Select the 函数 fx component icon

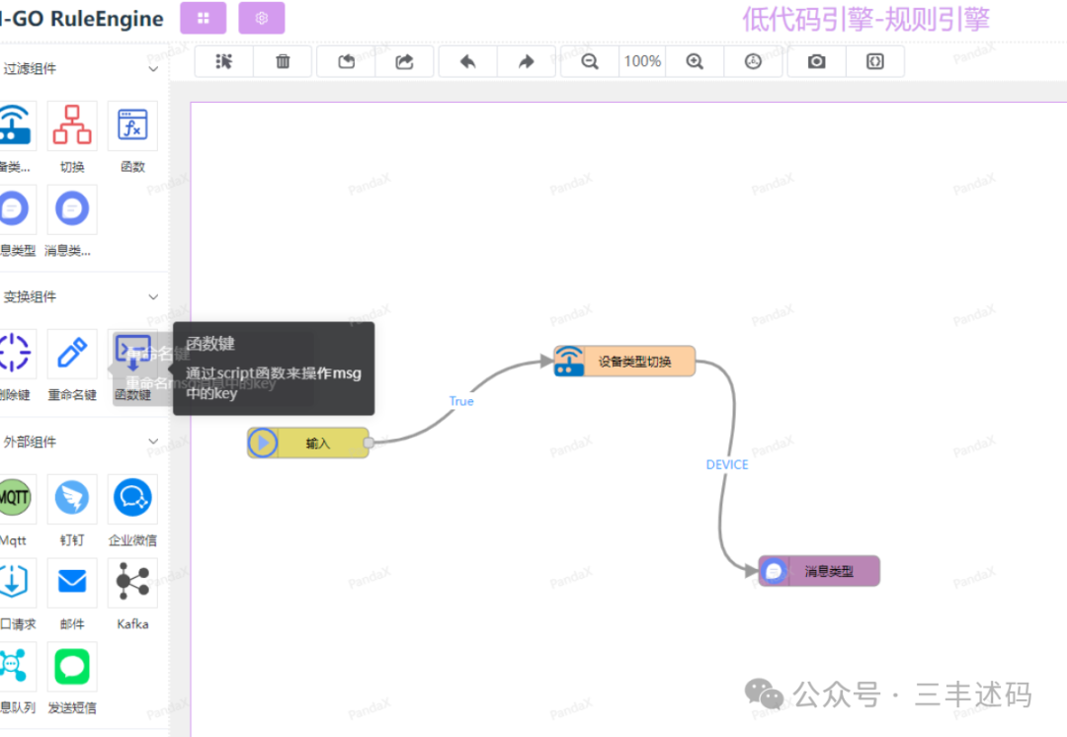(132, 125)
